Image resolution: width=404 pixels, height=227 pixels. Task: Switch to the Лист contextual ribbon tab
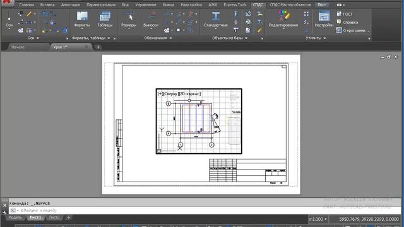click(x=321, y=4)
